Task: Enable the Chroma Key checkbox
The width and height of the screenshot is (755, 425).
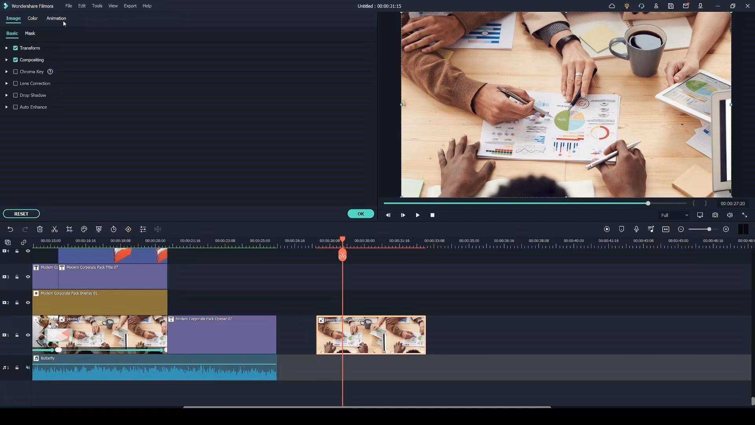Action: 16,72
